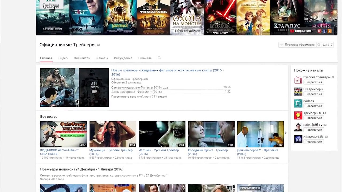Open 'Мученицы - Русский Трейлер (2016)' title
The image size is (342, 192).
tap(111, 152)
